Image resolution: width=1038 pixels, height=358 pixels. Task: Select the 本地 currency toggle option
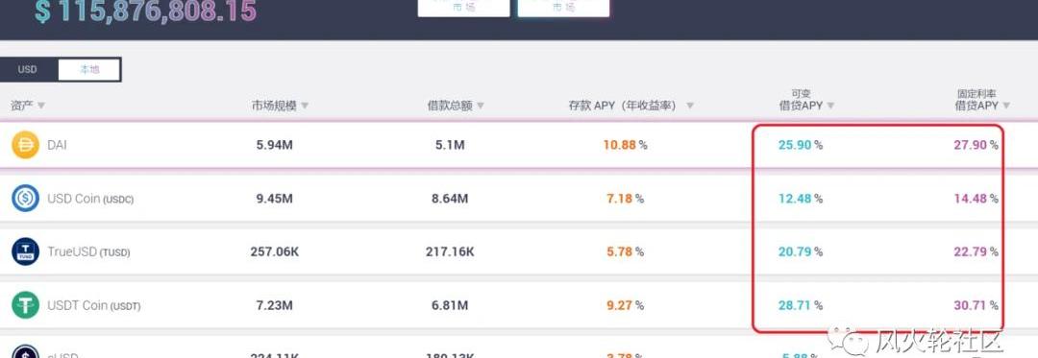[88, 69]
